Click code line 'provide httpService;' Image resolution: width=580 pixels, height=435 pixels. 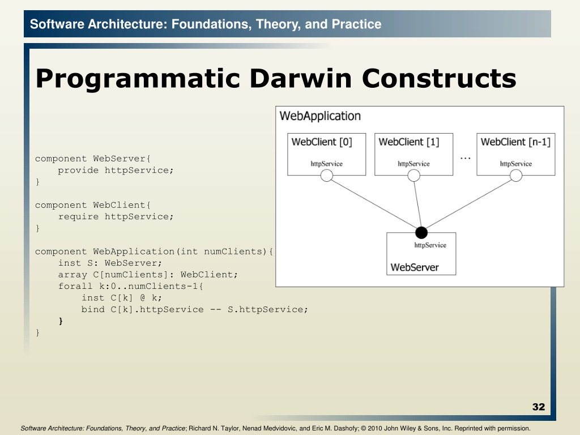click(116, 170)
